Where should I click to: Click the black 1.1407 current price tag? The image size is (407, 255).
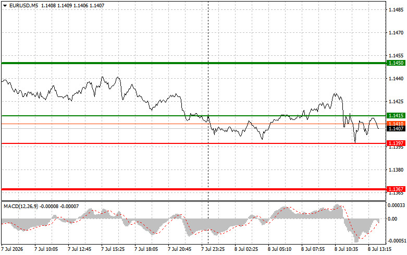[396, 128]
